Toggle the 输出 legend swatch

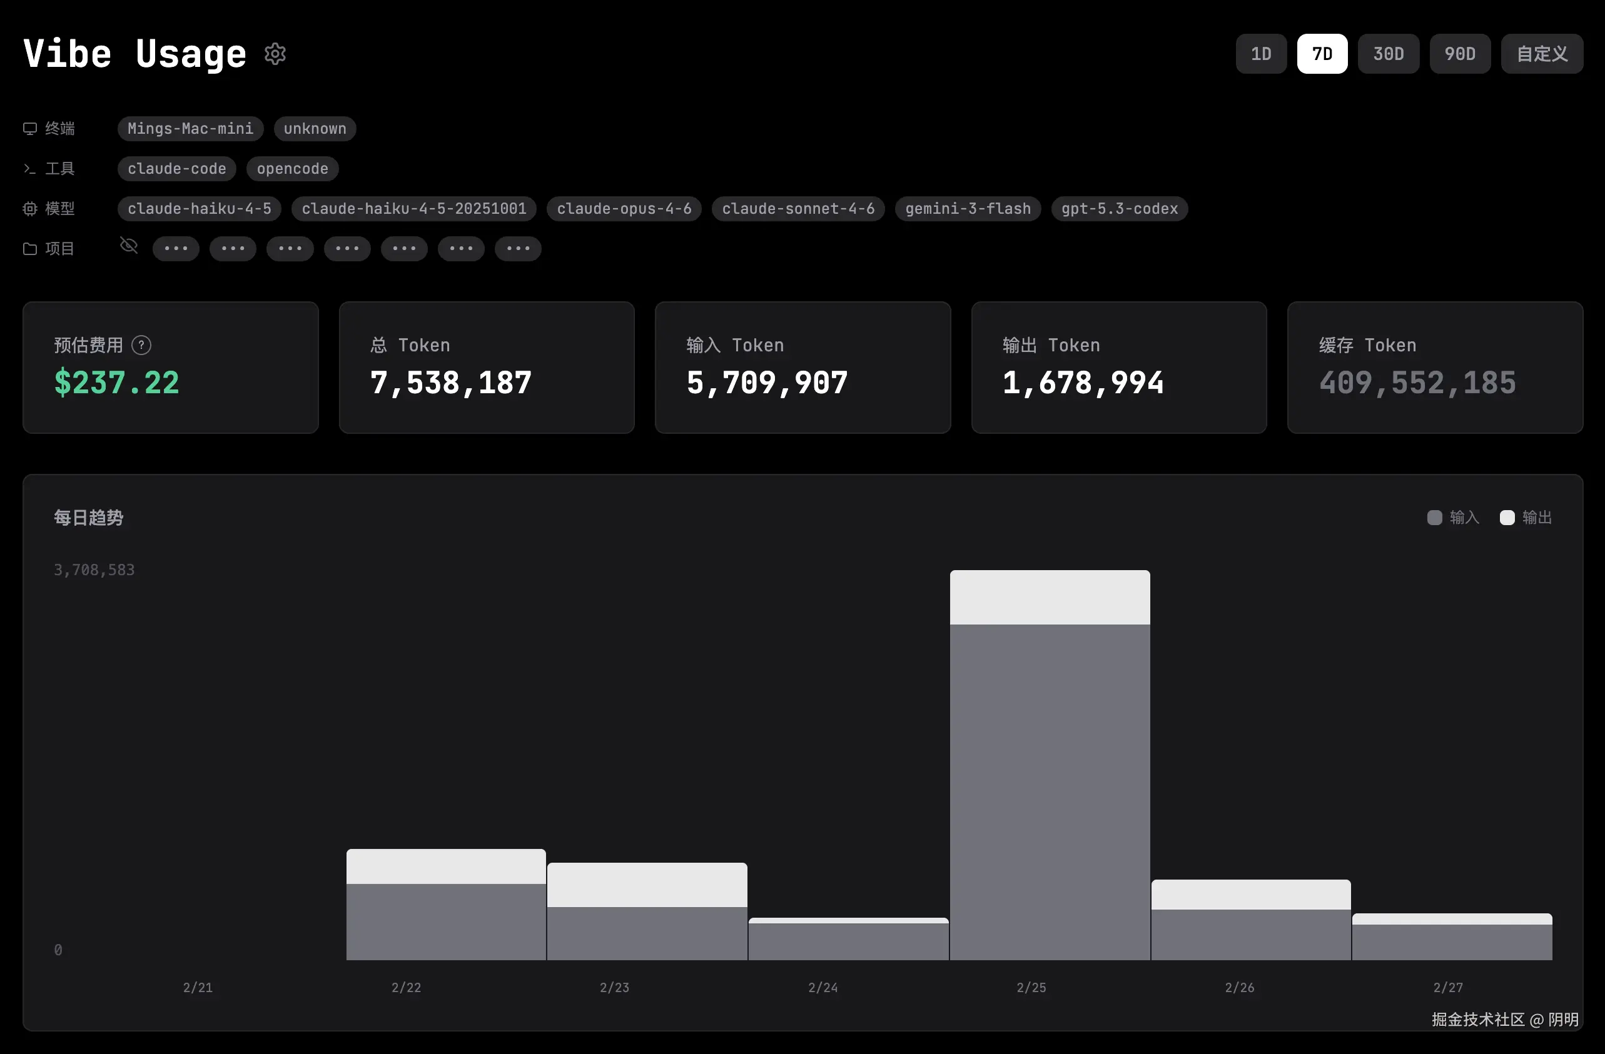click(x=1507, y=518)
